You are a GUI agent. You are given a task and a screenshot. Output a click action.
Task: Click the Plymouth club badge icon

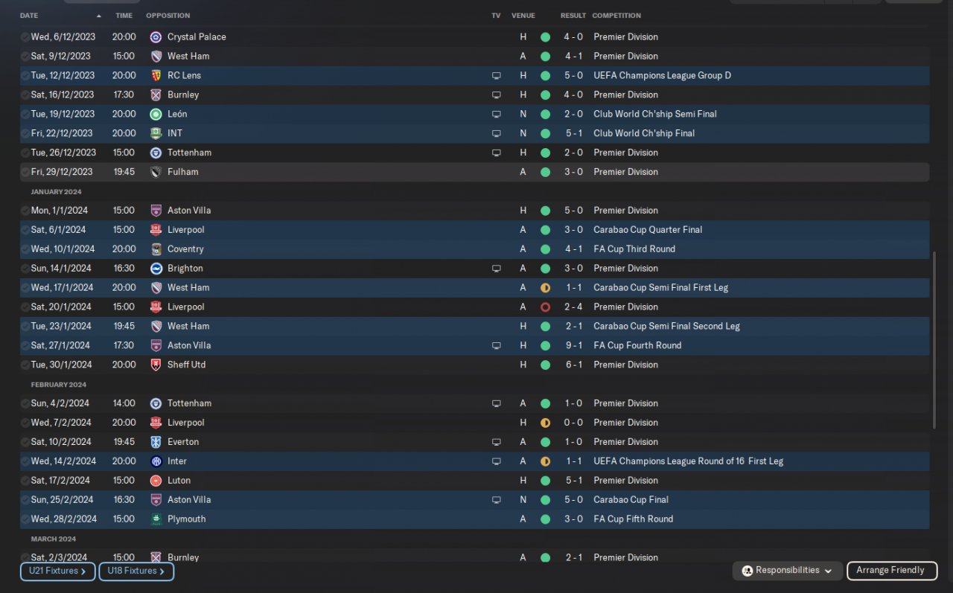pyautogui.click(x=156, y=519)
